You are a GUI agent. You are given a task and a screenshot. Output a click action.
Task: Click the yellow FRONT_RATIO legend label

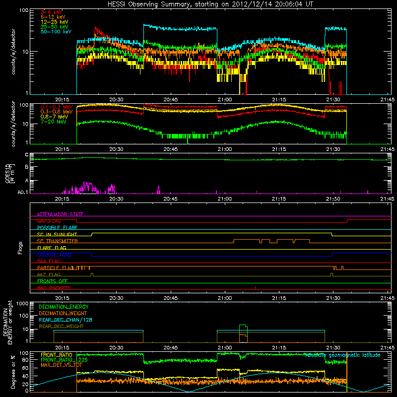[57, 355]
